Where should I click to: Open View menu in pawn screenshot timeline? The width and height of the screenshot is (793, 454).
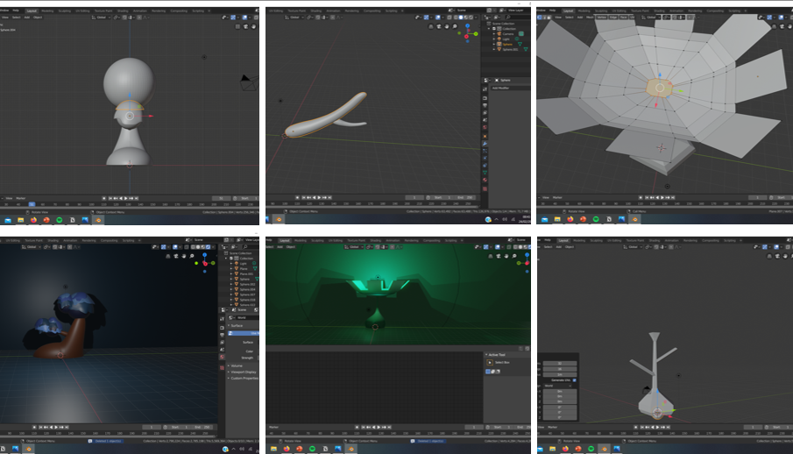click(x=9, y=198)
